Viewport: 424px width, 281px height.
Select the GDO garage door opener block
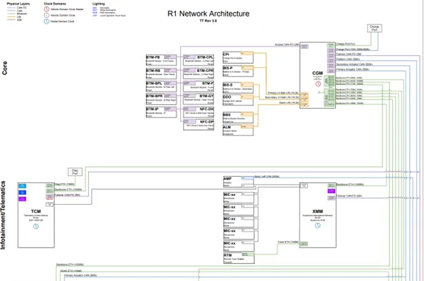[238, 100]
